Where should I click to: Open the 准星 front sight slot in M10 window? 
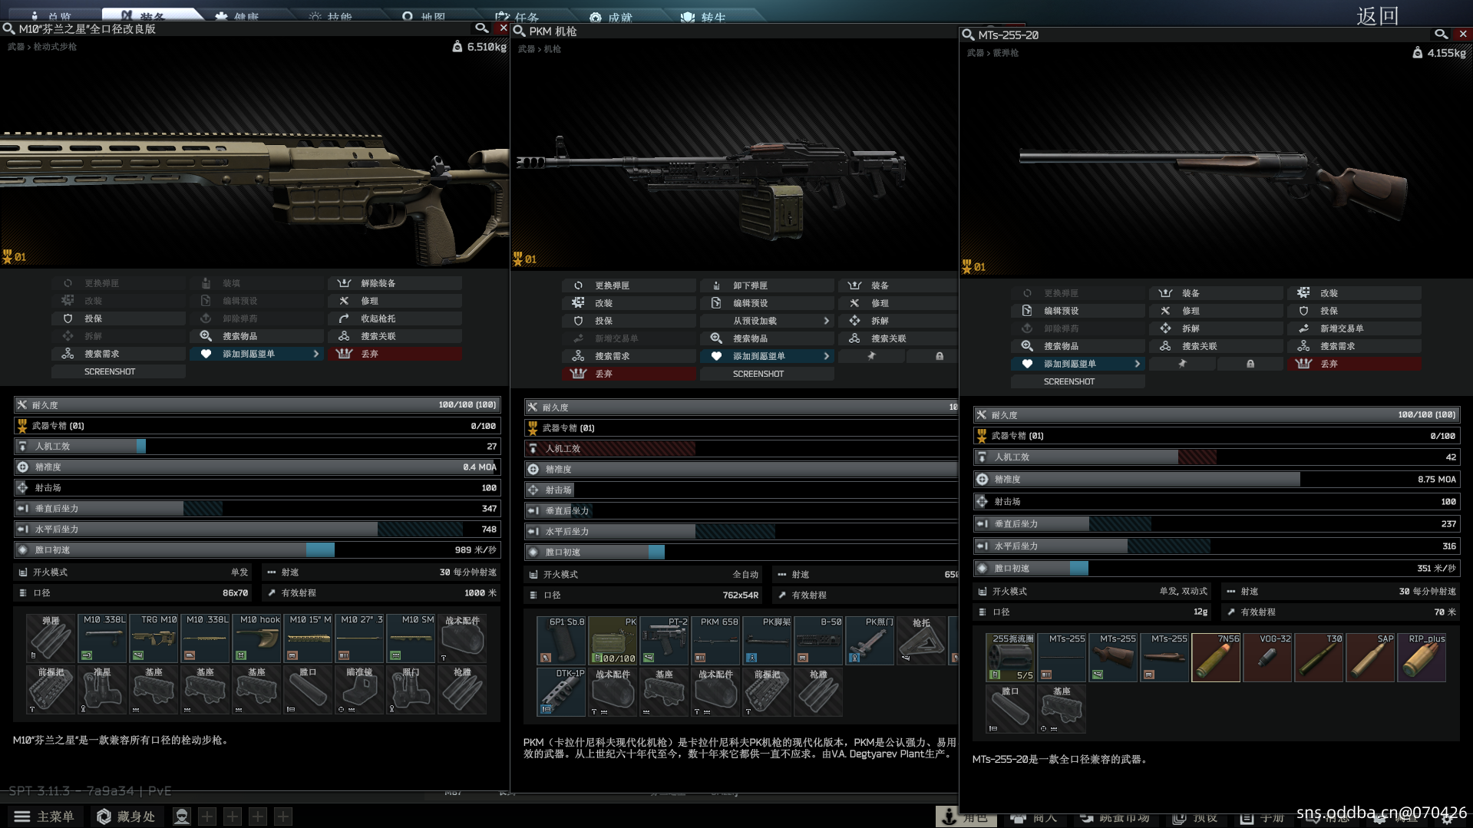(x=102, y=690)
